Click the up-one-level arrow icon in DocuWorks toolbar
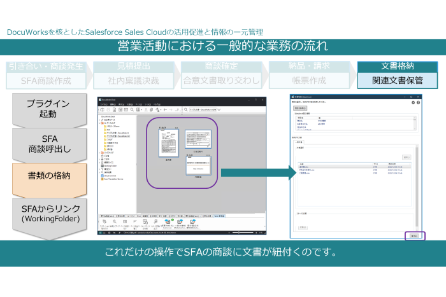The image size is (446, 297). tap(177, 109)
